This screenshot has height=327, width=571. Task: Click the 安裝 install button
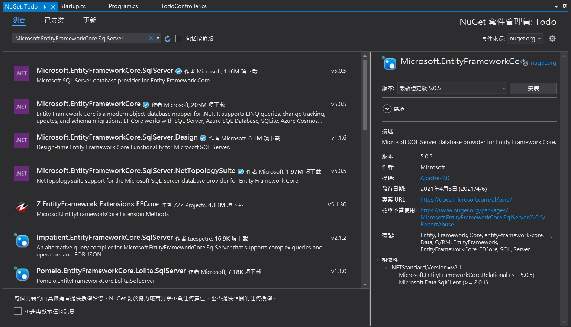point(533,88)
